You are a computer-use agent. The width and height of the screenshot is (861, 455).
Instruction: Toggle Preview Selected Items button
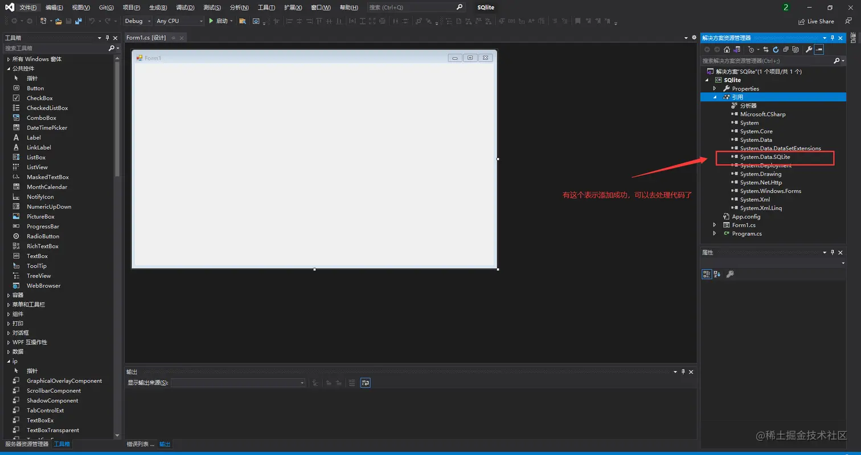[819, 50]
